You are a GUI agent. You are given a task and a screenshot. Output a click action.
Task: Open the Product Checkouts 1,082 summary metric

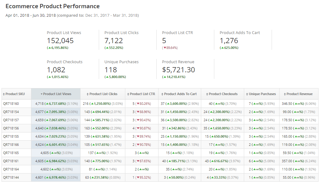click(56, 70)
